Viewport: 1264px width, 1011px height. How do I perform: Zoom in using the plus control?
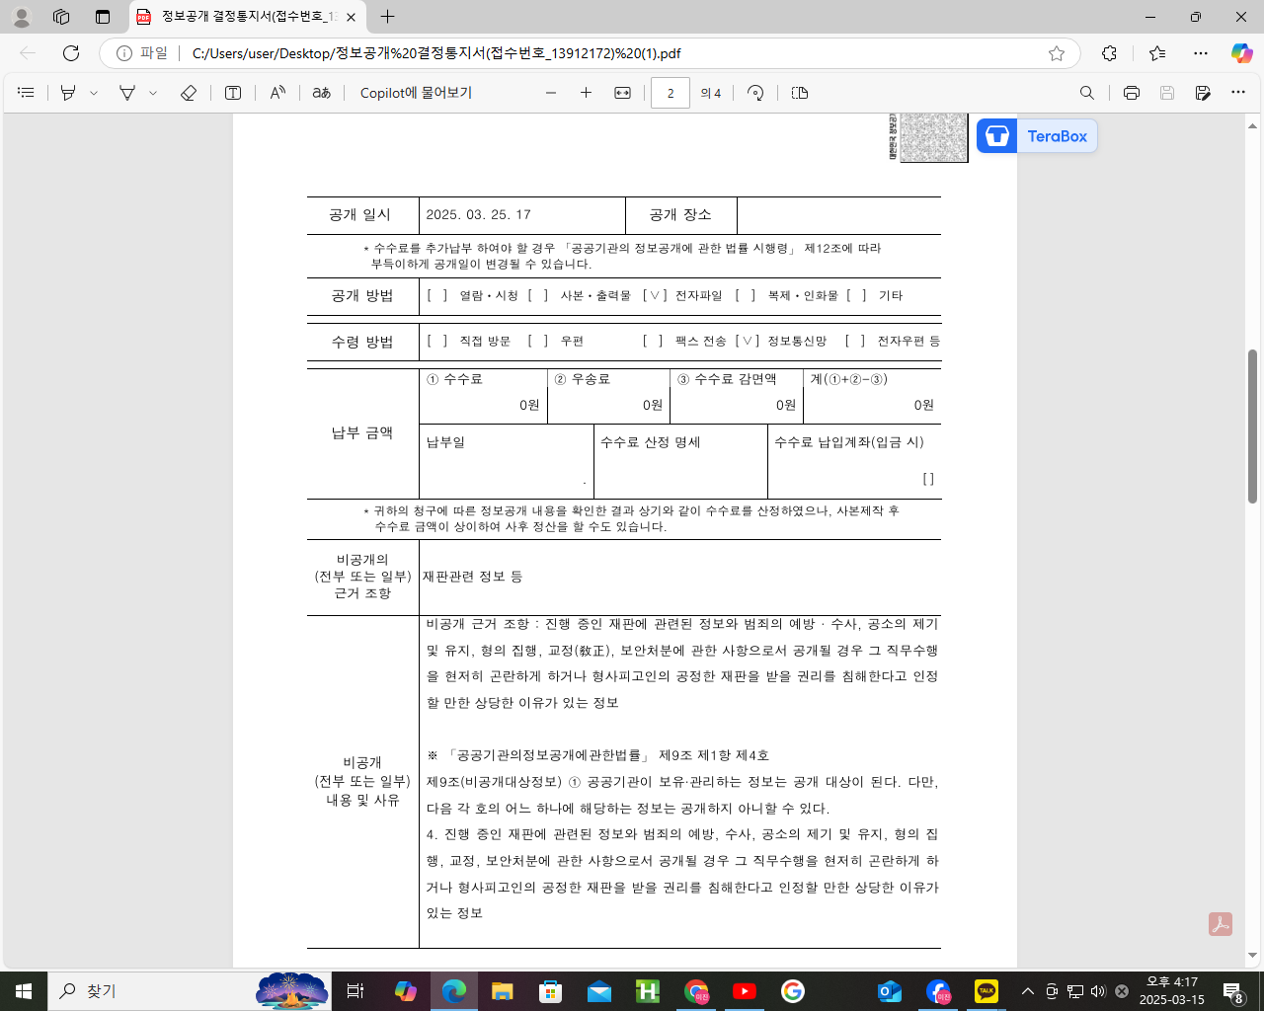[585, 92]
